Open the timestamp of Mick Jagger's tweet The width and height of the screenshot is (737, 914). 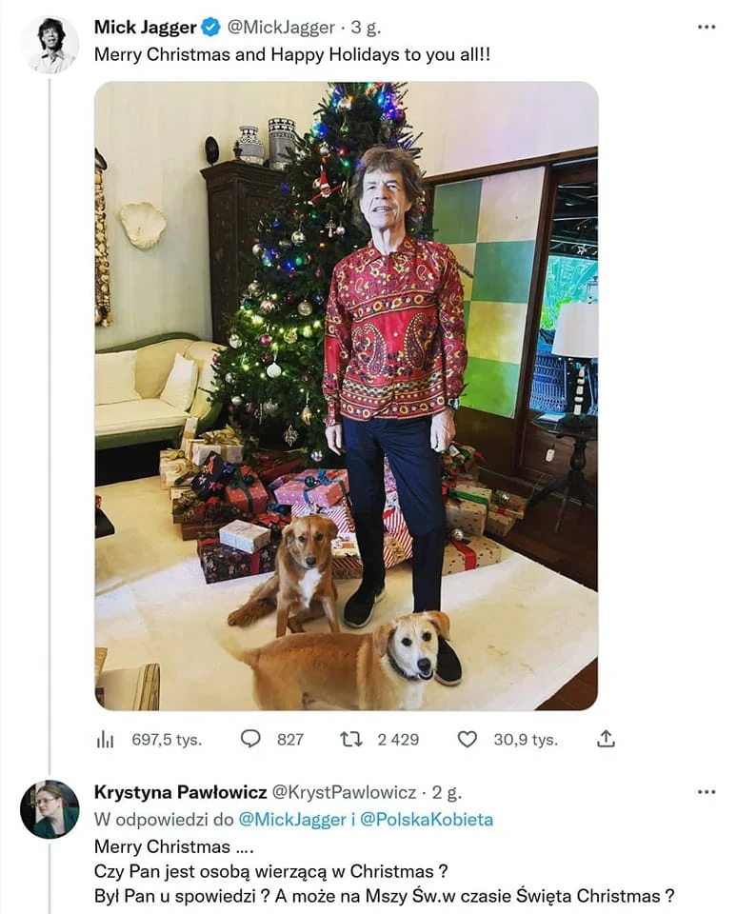(366, 28)
